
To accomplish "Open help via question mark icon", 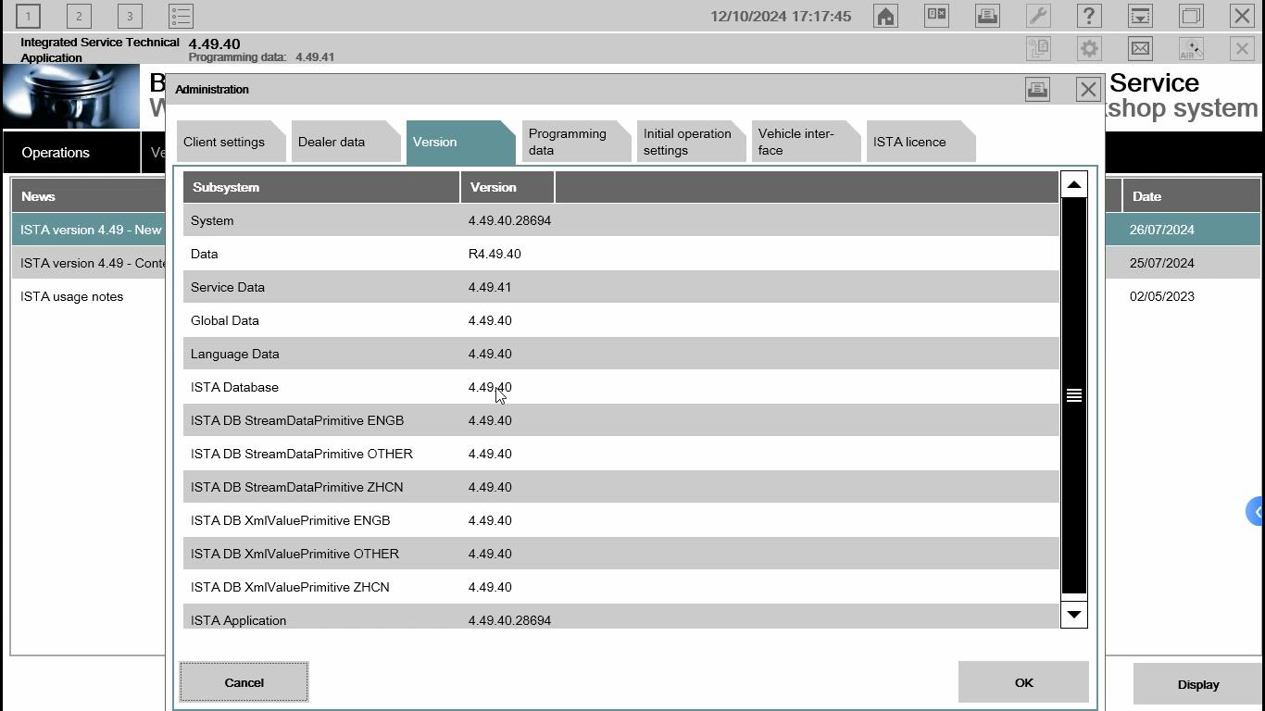I will tap(1089, 16).
